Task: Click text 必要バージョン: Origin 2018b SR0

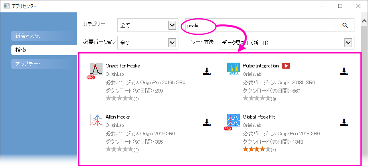Action: (x=279, y=83)
